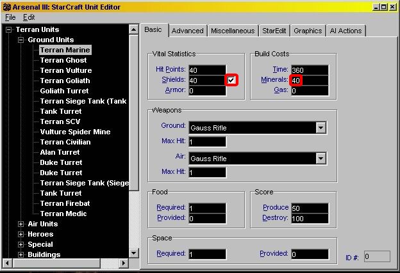The image size is (400, 273).
Task: Click the Air weapon Max Hit field
Action: [x=207, y=173]
